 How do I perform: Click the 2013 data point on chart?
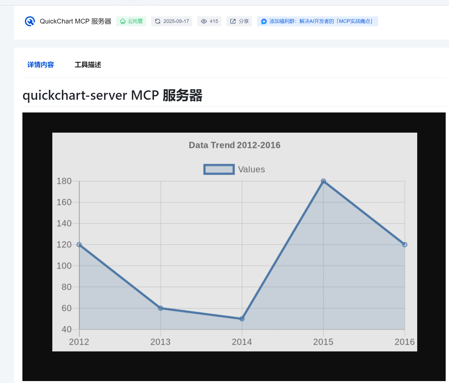[x=160, y=308]
